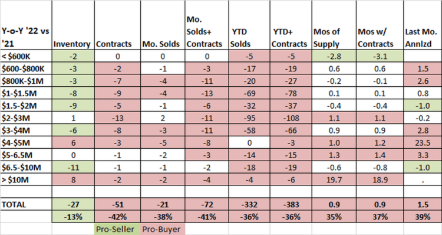Select the YTD Solds header cell

coord(249,25)
